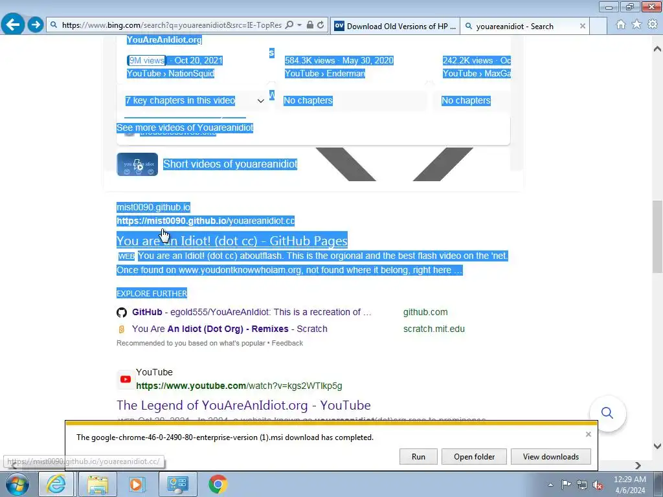The width and height of the screenshot is (663, 497).
Task: Open Windows Explorer folder in taskbar
Action: [98, 484]
